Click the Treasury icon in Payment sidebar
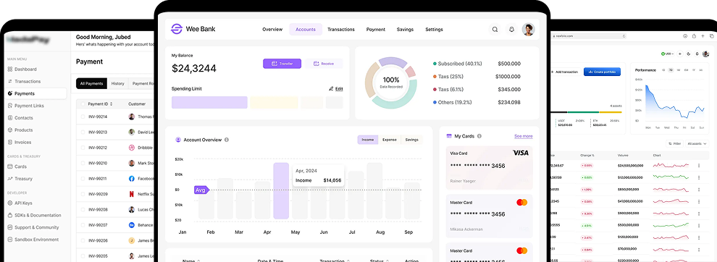Image resolution: width=717 pixels, height=262 pixels. [x=10, y=179]
